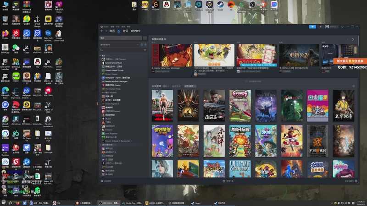This screenshot has height=206, width=367.
Task: Select Goose Goose Duck in game list
Action: pos(114,63)
